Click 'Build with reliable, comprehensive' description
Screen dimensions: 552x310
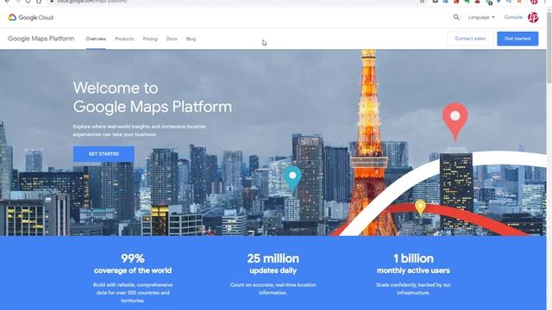pos(133,293)
